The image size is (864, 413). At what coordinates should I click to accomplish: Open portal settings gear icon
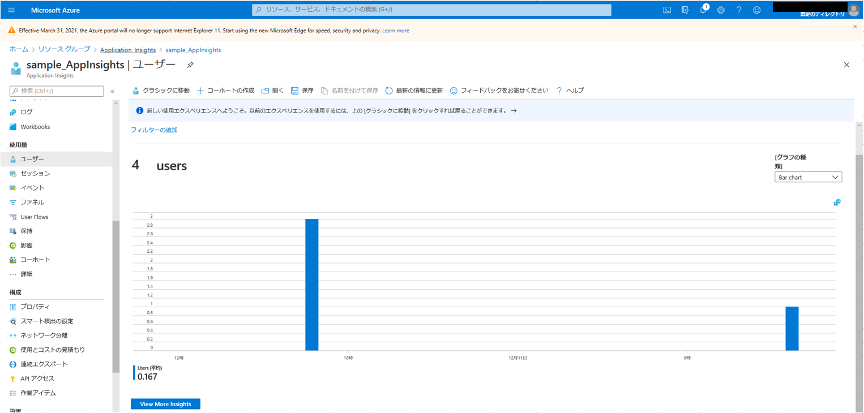[x=721, y=10]
